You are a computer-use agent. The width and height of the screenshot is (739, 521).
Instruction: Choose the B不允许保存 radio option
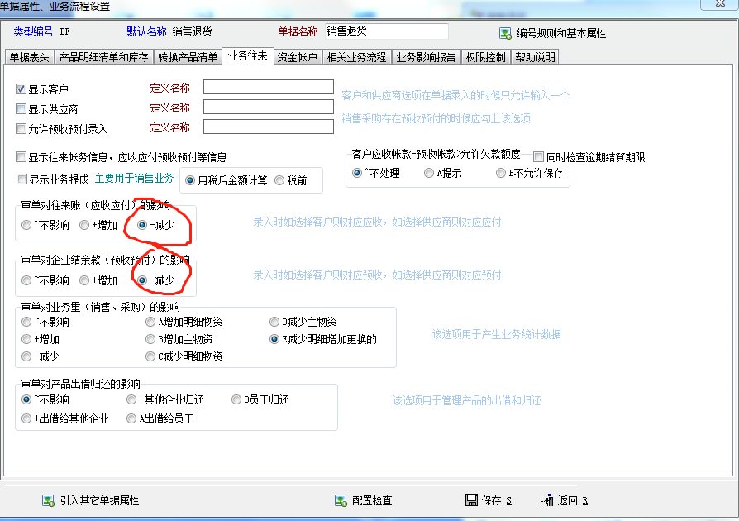point(501,173)
